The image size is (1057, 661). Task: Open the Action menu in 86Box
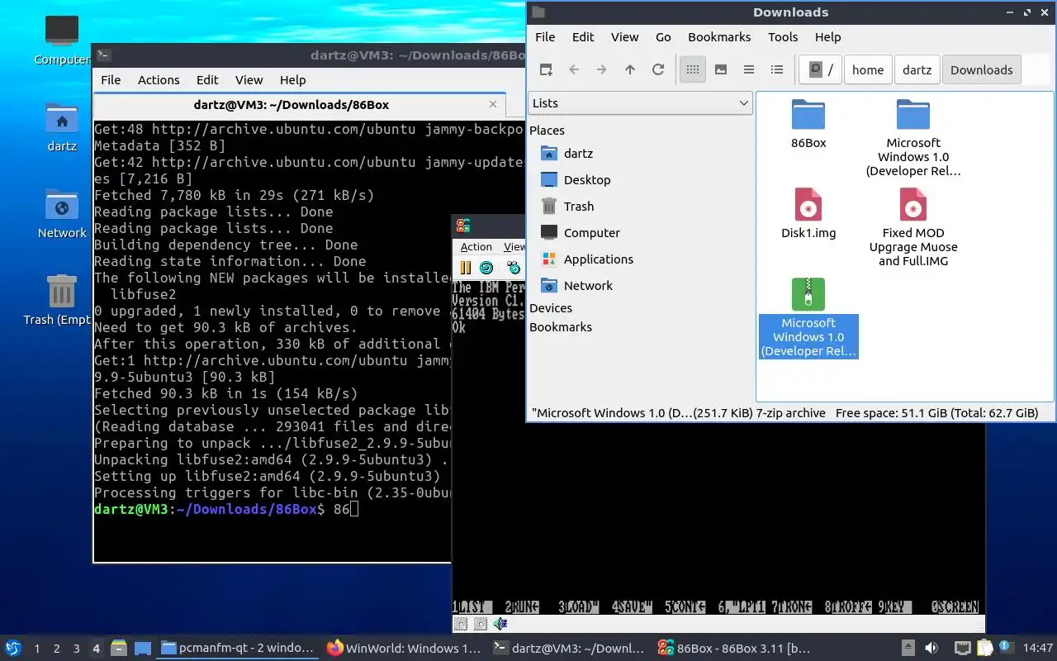476,246
